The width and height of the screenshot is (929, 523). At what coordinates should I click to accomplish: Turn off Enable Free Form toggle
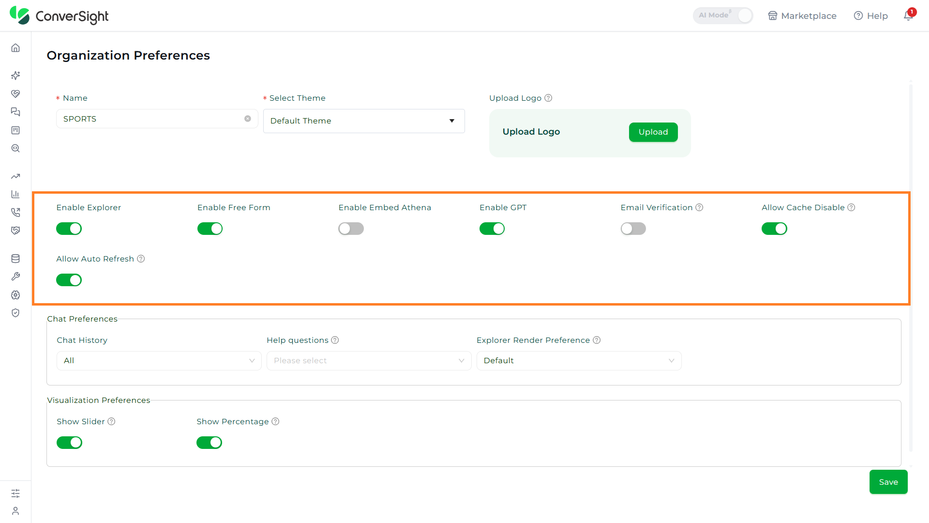click(210, 229)
